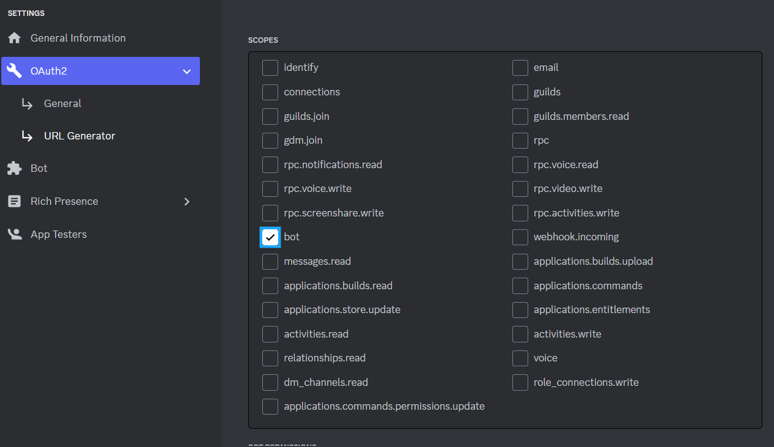Check the applications.commands box
This screenshot has width=774, height=447.
tap(520, 286)
